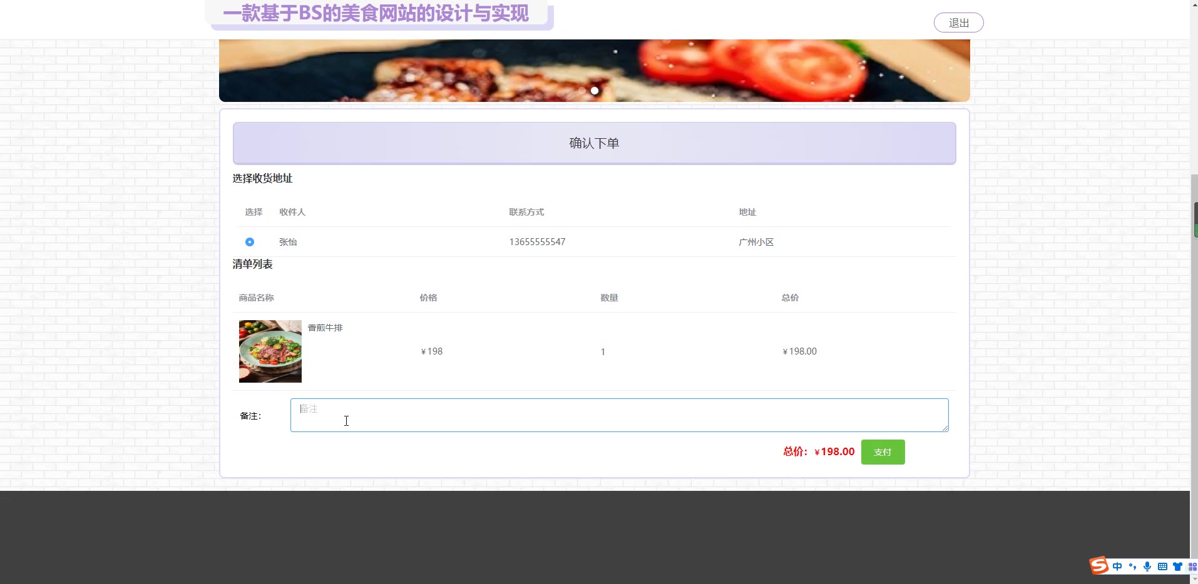
Task: Click the address '广州小区'
Action: tap(756, 242)
